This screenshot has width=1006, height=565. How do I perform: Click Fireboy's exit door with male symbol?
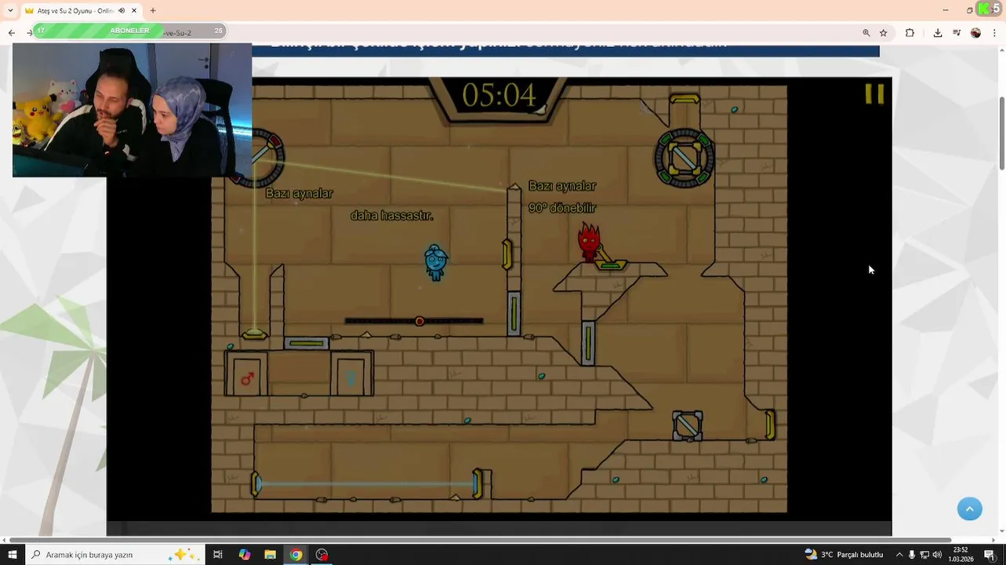pyautogui.click(x=247, y=376)
